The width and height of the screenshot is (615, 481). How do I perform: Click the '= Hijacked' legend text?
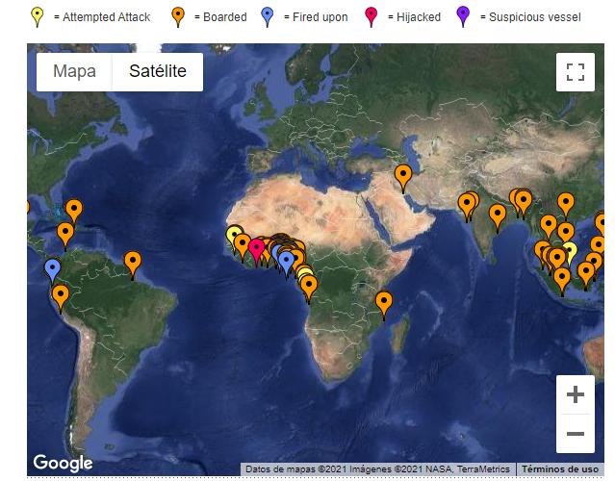click(x=414, y=17)
